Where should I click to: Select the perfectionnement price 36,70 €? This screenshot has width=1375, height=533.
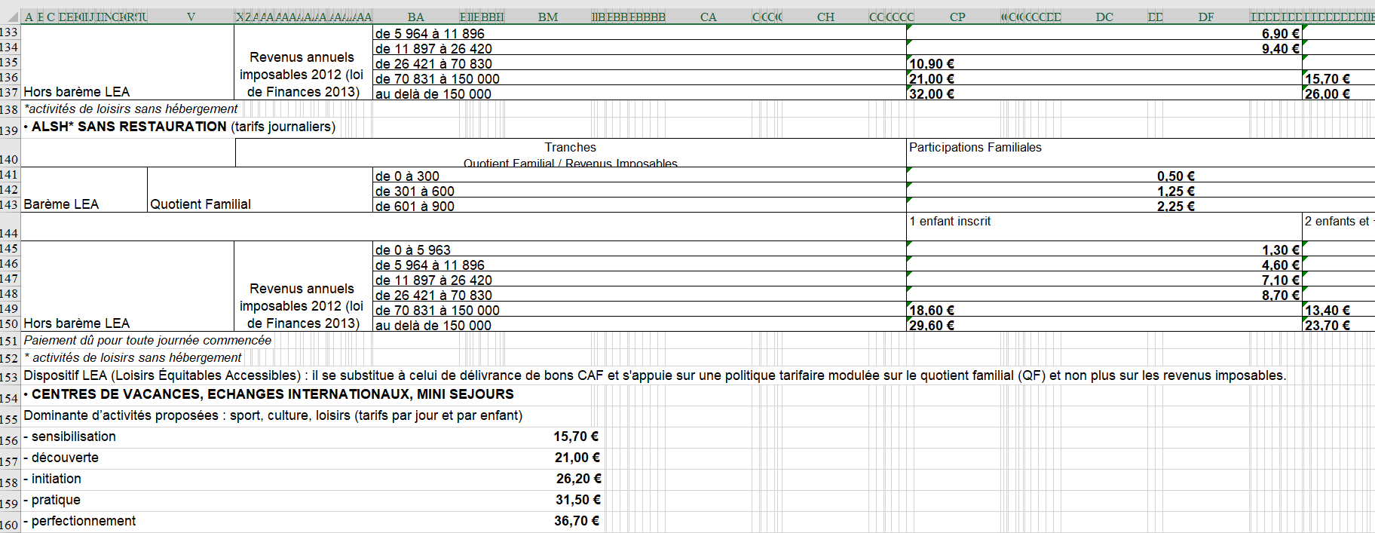pos(577,521)
